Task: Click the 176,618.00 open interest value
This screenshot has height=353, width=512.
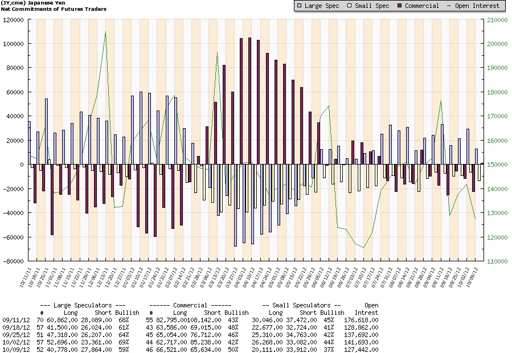Action: pyautogui.click(x=361, y=320)
